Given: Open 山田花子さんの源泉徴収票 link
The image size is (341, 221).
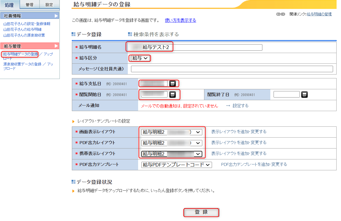Looking at the screenshot, I should click(x=24, y=35).
